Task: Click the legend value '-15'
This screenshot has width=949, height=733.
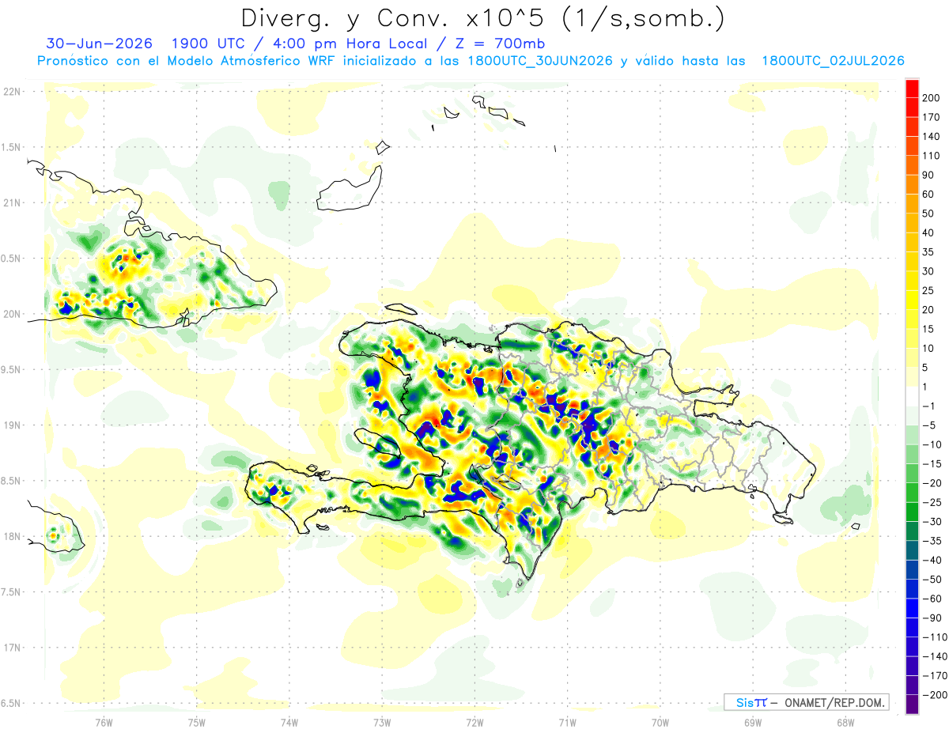Action: (x=933, y=464)
